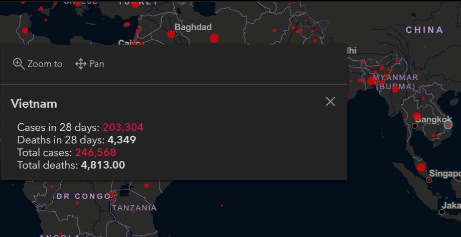Click the 246,568 total cases value
The width and height of the screenshot is (461, 237).
tap(95, 152)
